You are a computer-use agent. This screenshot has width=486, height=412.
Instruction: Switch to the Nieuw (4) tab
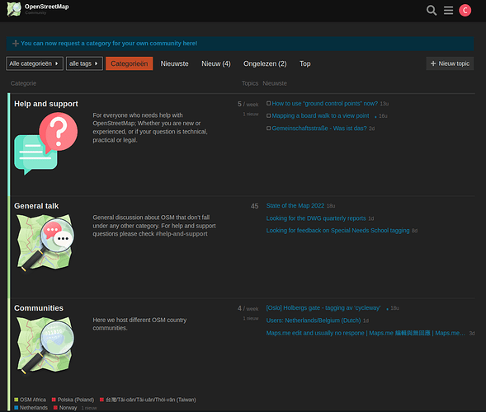[216, 63]
